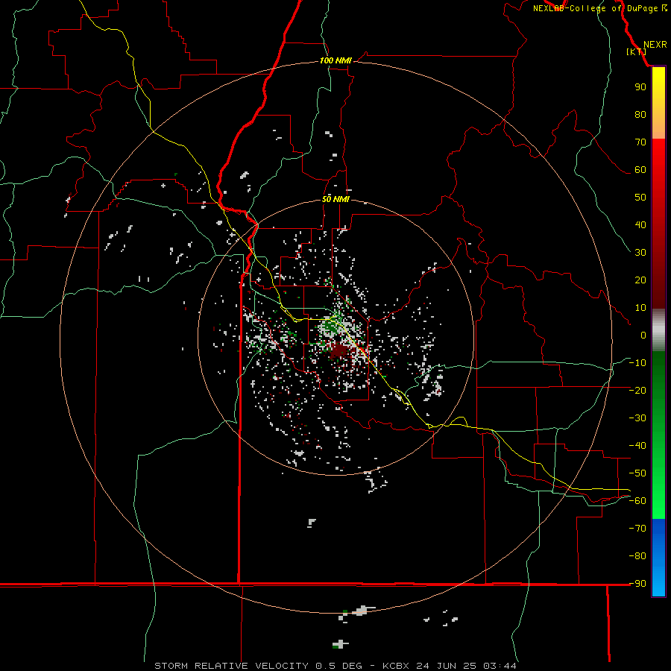Click the [KT] units label
This screenshot has width=671, height=671.
coord(636,51)
